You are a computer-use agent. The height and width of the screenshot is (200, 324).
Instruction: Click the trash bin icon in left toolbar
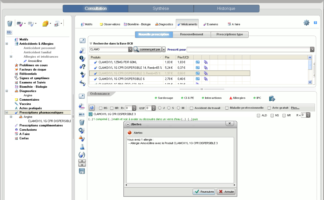(x=10, y=24)
